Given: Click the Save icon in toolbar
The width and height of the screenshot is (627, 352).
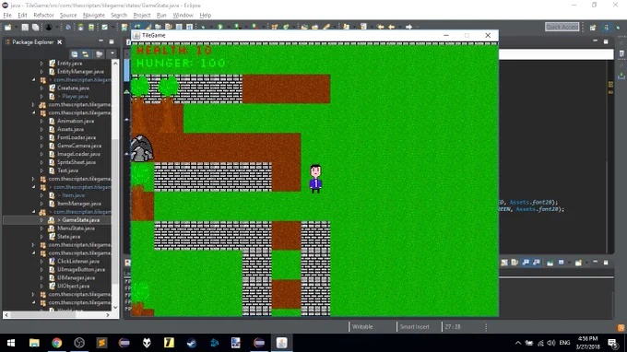Looking at the screenshot, I should click(x=25, y=27).
